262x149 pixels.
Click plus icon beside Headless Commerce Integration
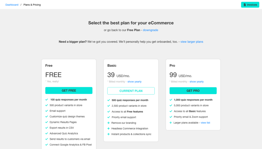[x=108, y=129]
